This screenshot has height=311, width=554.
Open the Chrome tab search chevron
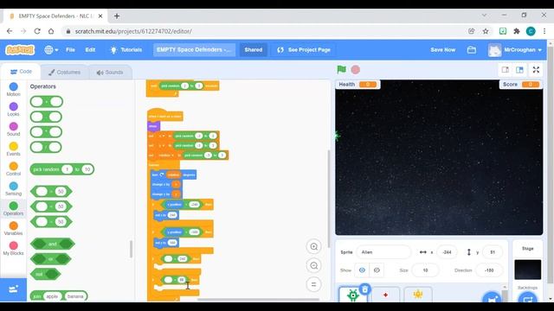click(x=485, y=16)
